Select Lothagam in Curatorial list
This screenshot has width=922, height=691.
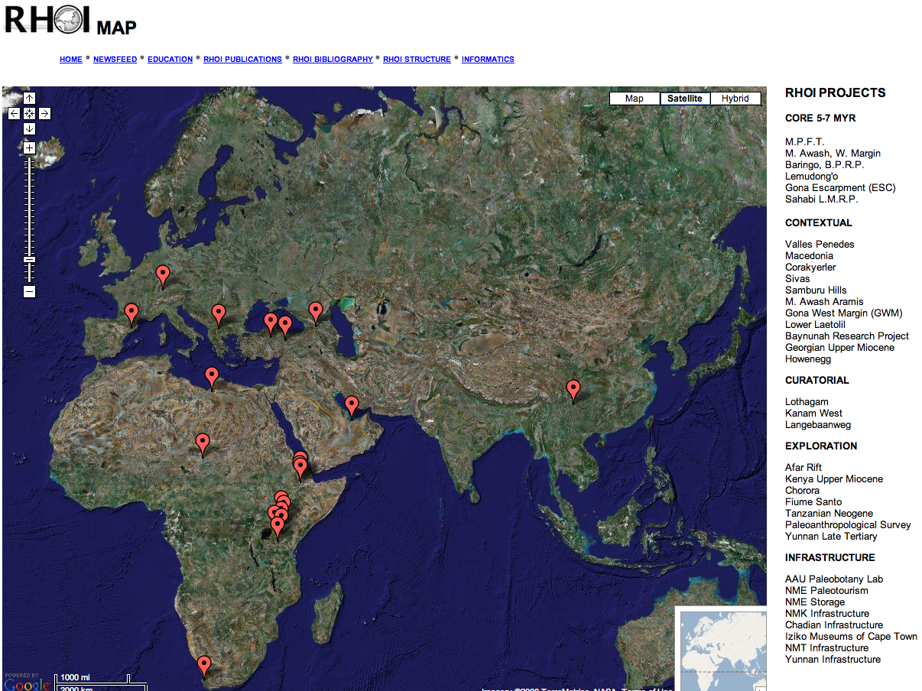coord(807,402)
